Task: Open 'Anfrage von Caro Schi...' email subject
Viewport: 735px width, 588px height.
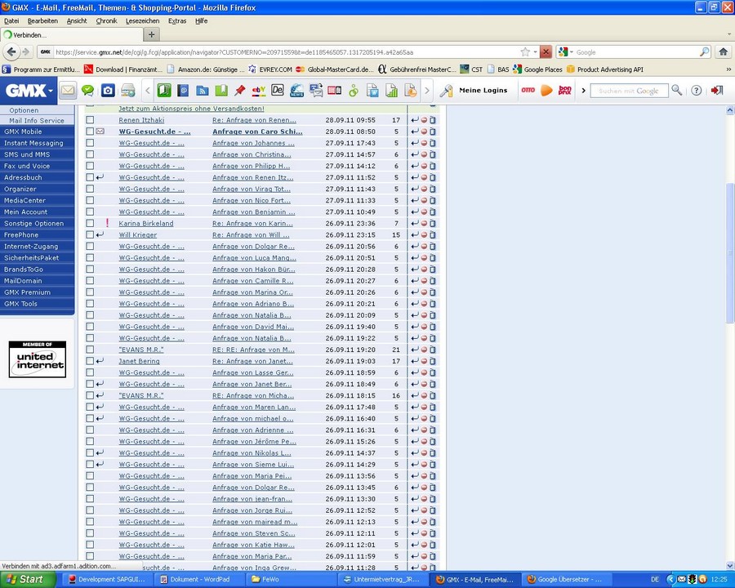Action: coord(256,131)
